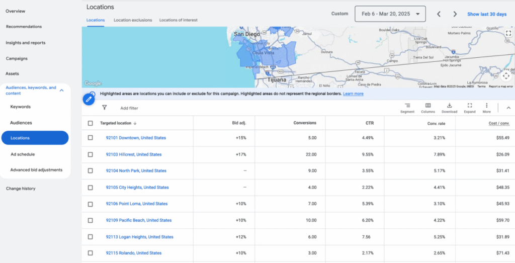Toggle the select-all header checkbox
The image size is (515, 263).
click(x=91, y=123)
